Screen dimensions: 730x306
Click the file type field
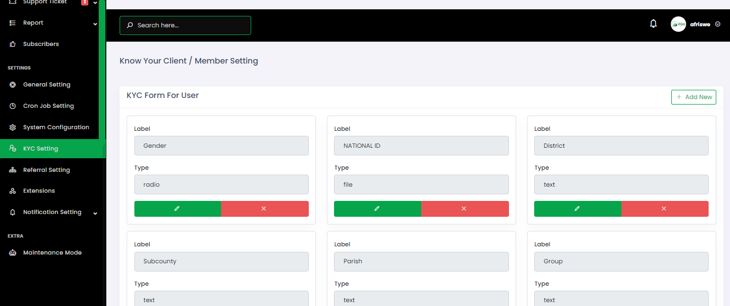421,184
